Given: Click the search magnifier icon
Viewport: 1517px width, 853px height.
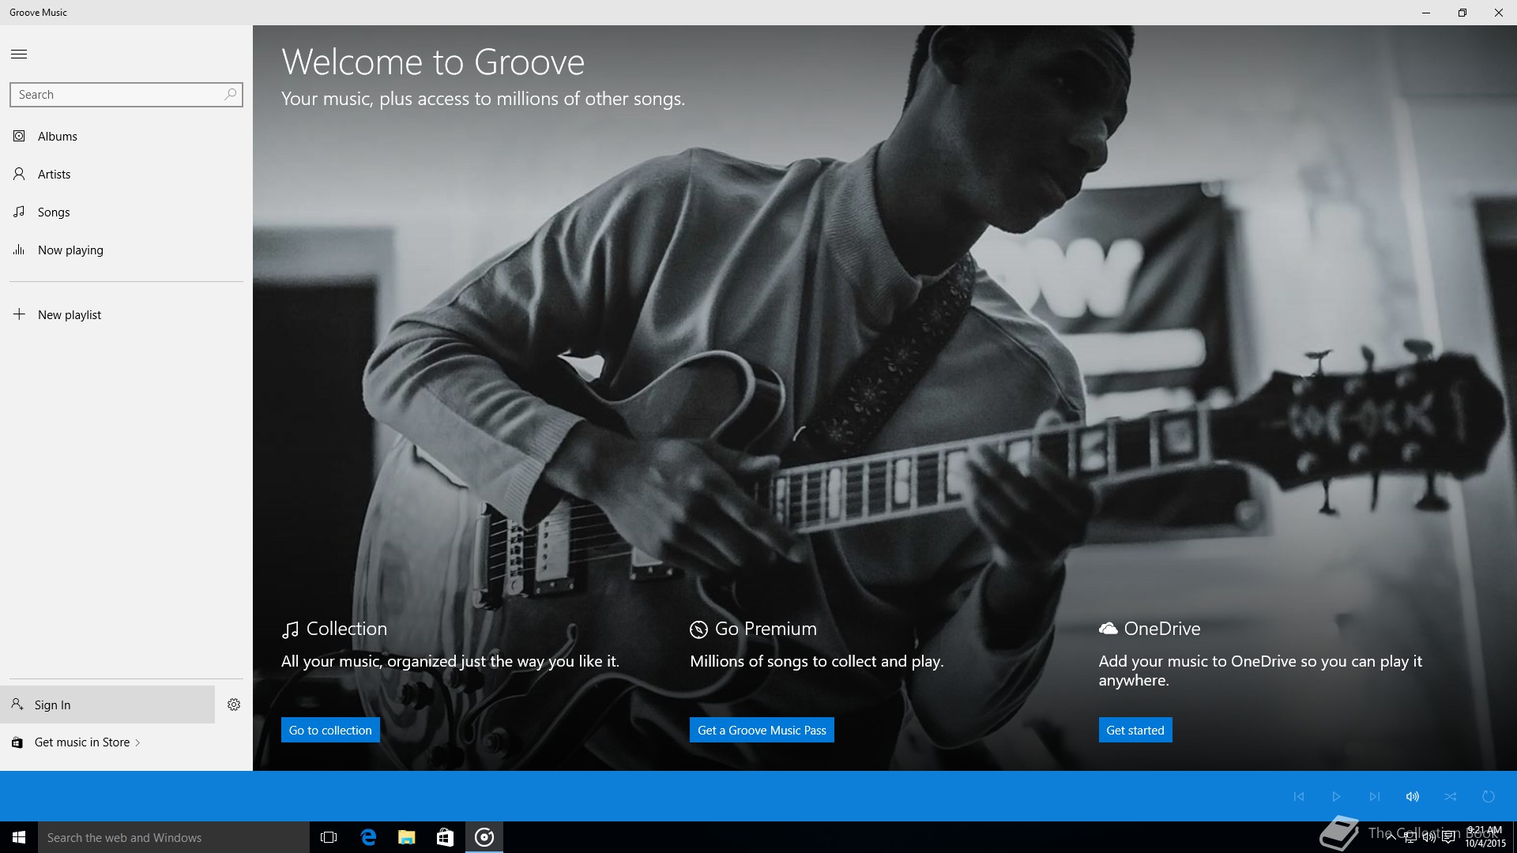Looking at the screenshot, I should pyautogui.click(x=230, y=94).
